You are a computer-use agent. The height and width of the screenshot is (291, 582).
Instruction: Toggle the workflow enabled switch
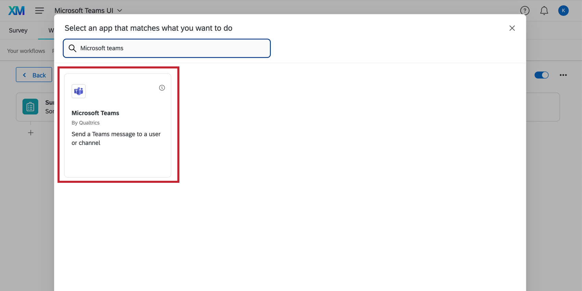click(541, 75)
